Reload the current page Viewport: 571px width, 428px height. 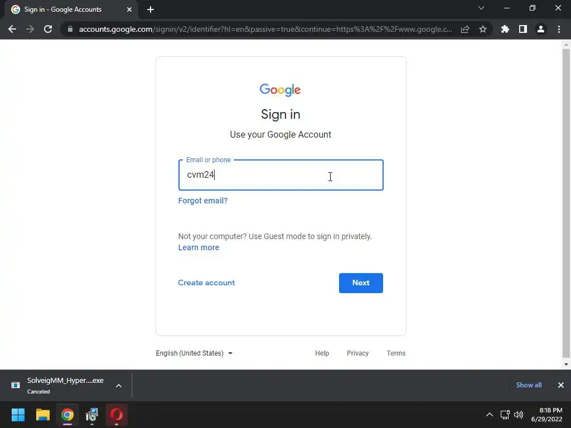coord(48,29)
